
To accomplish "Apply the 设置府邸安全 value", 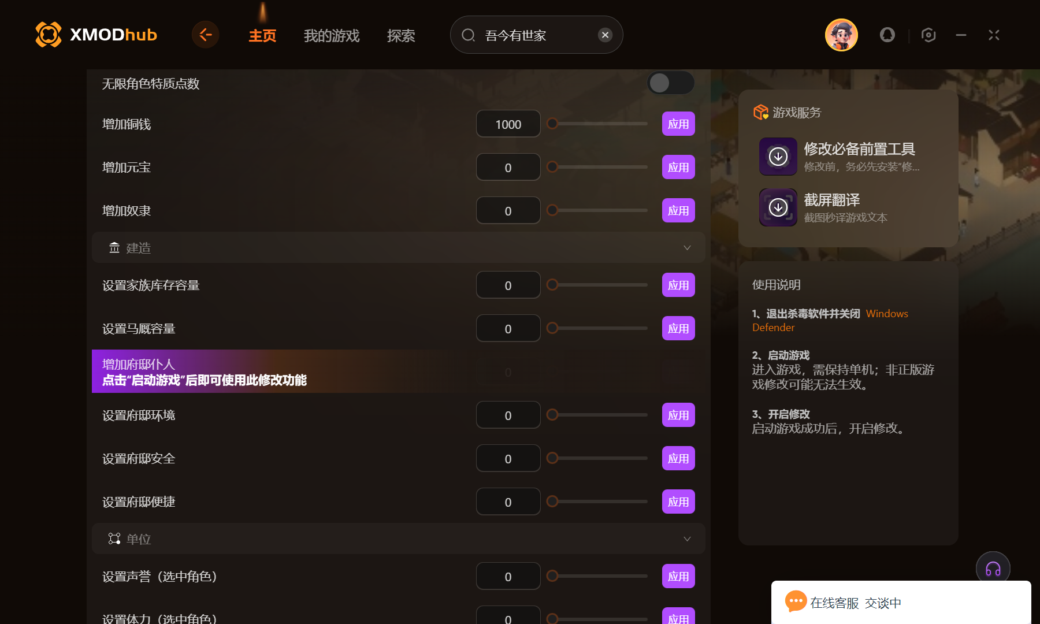I will click(678, 459).
